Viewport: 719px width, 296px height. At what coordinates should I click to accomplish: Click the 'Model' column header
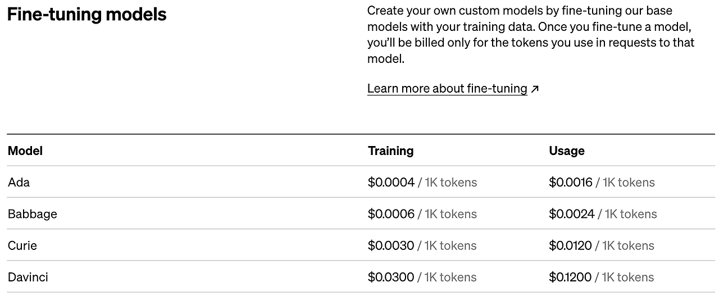(x=25, y=151)
